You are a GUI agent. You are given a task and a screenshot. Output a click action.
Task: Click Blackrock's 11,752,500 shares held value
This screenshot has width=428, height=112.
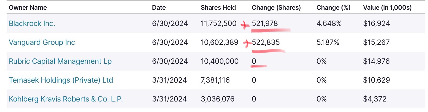[218, 24]
